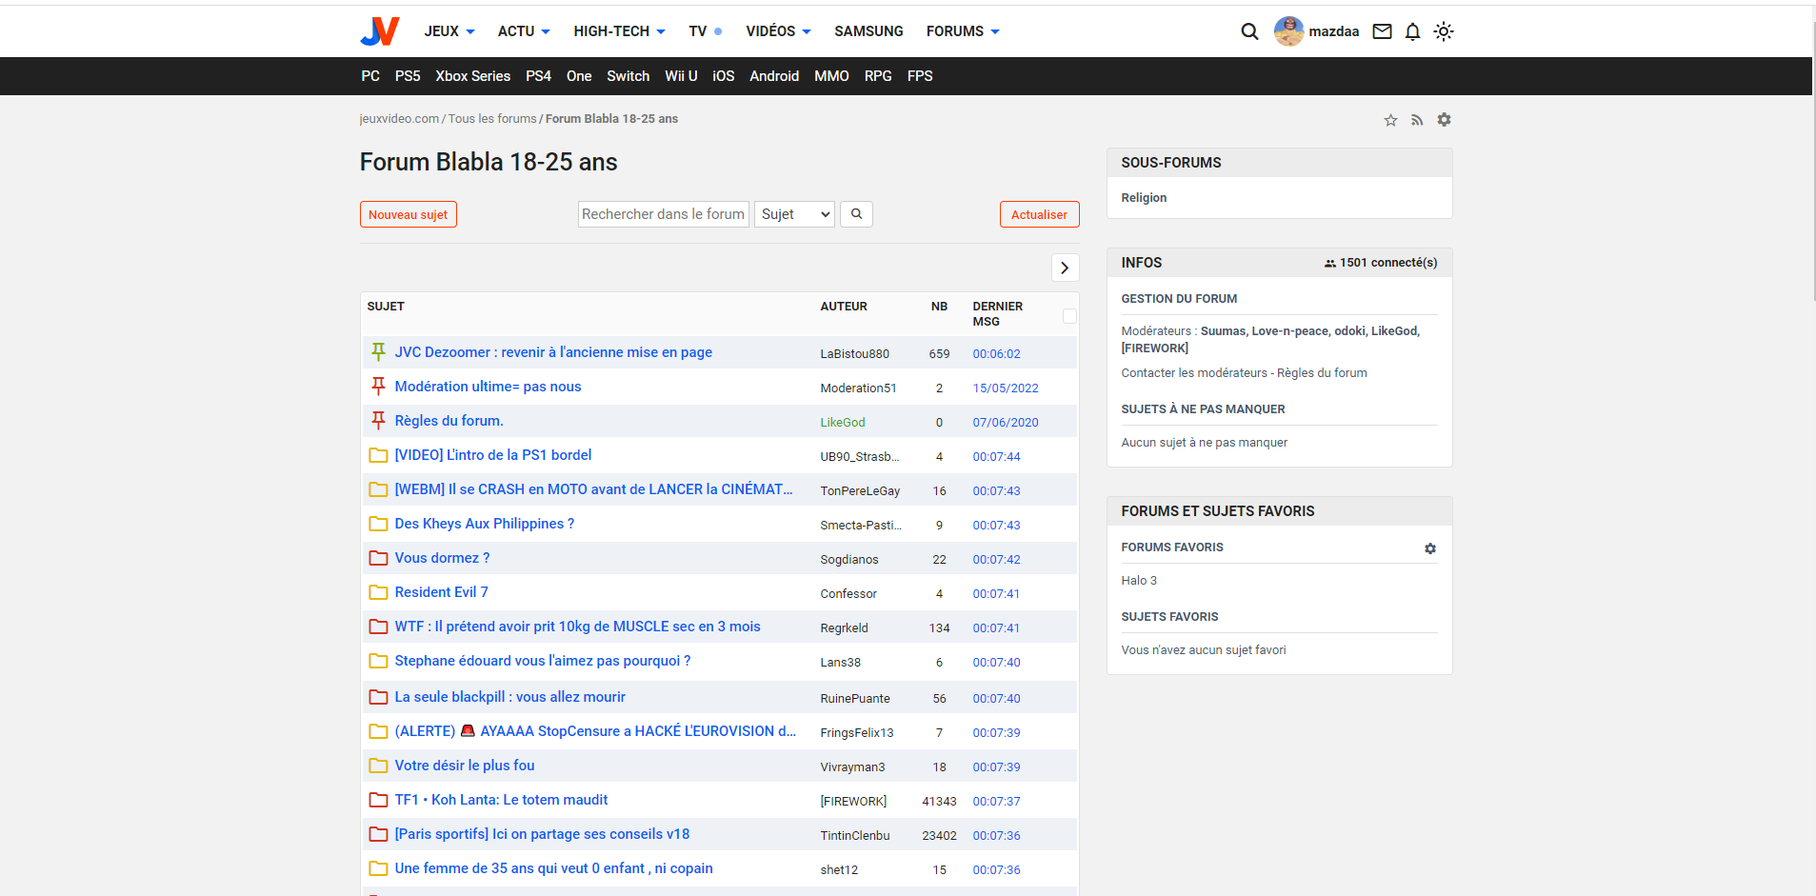The height and width of the screenshot is (896, 1816).
Task: Select the PS5 platform tab
Action: (408, 76)
